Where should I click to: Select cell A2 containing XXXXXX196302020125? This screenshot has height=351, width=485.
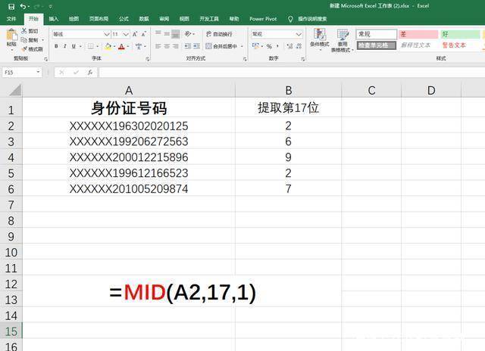coord(129,126)
